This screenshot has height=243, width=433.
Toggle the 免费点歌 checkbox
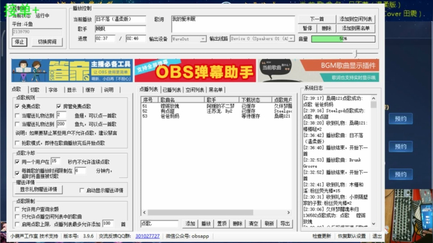[x=17, y=106]
